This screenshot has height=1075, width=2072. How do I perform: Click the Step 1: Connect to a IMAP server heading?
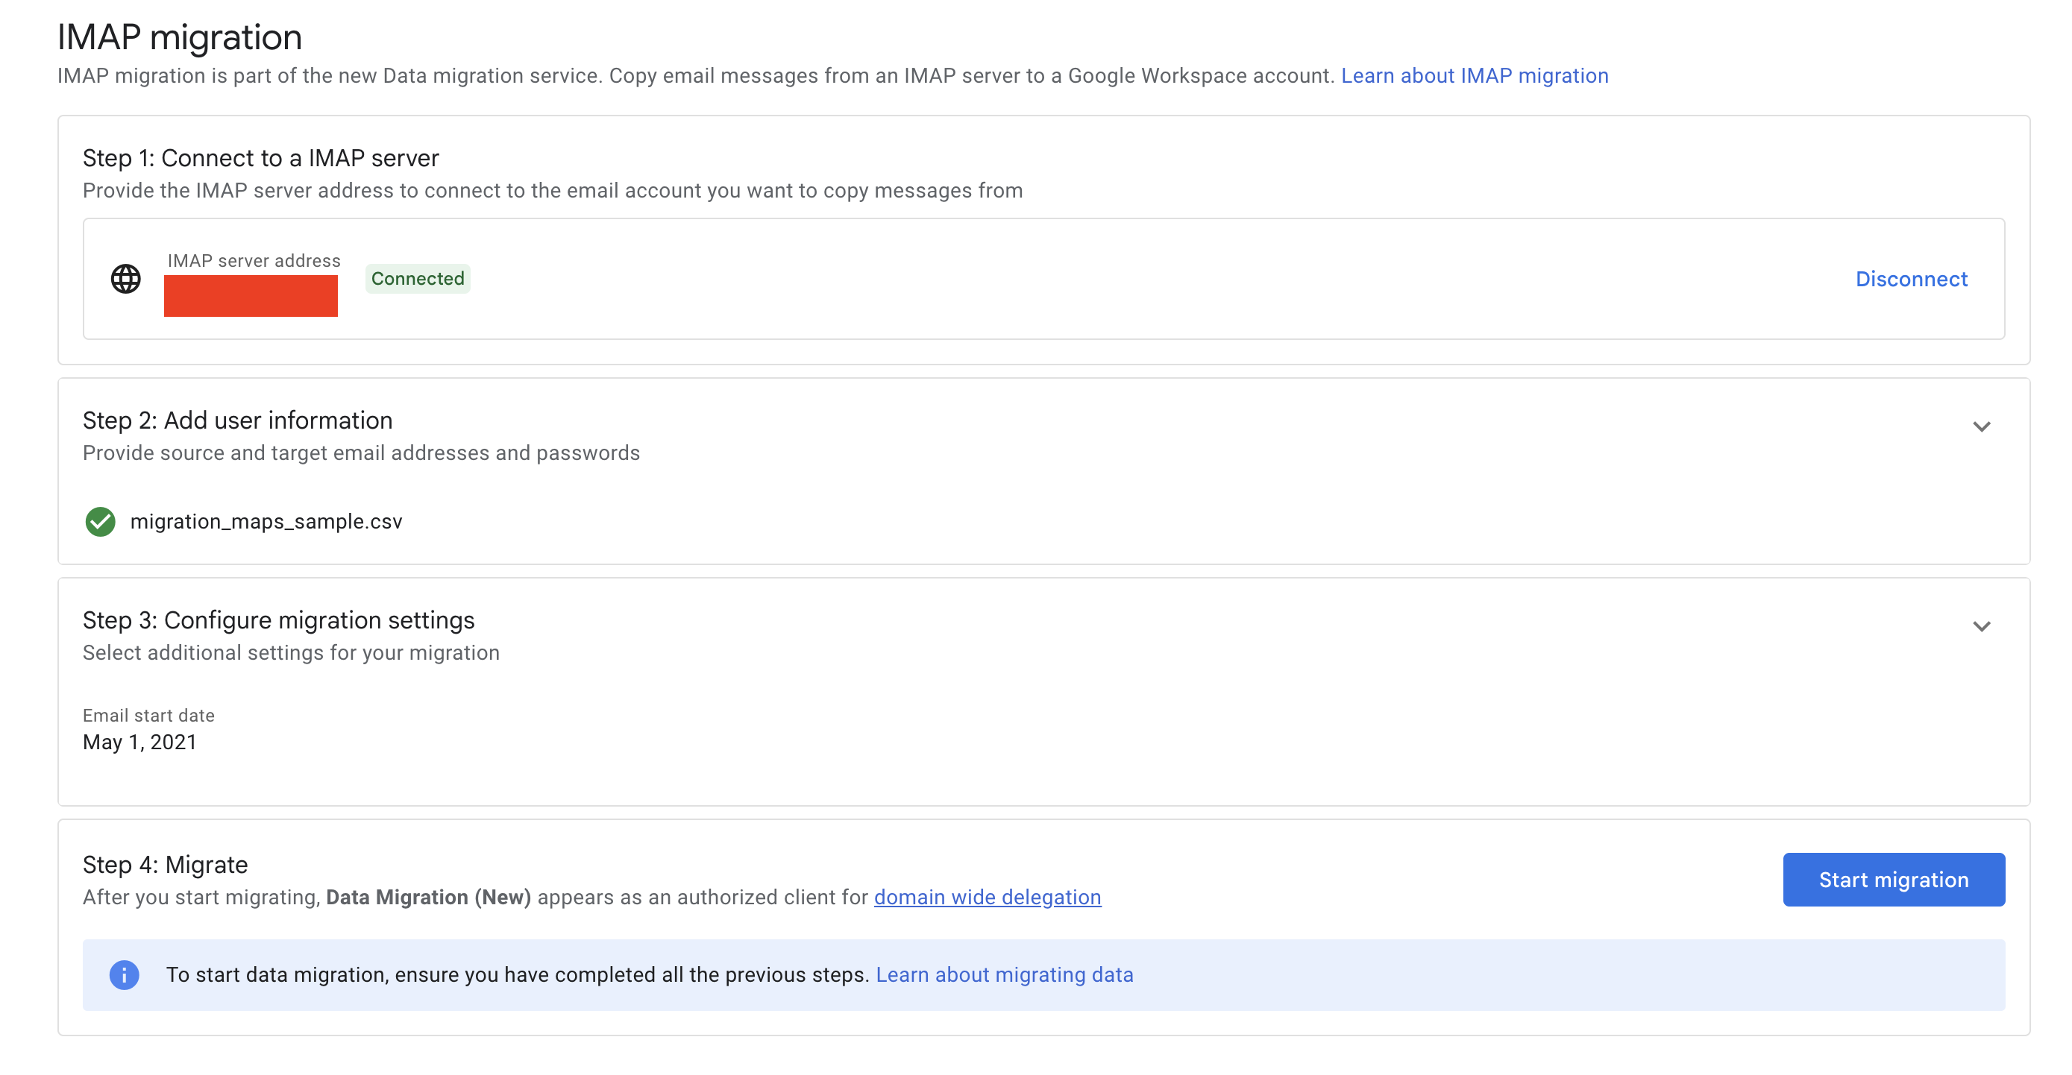(x=260, y=158)
